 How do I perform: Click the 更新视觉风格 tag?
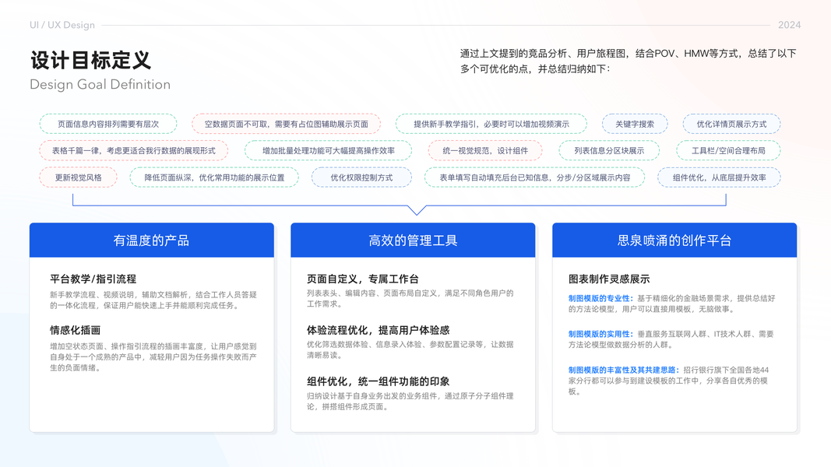coord(78,177)
